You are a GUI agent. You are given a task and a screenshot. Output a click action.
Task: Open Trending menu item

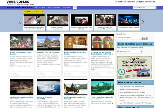(x=66, y=8)
